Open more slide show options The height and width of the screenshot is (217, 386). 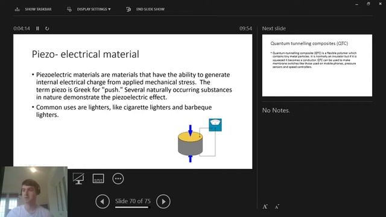click(118, 178)
